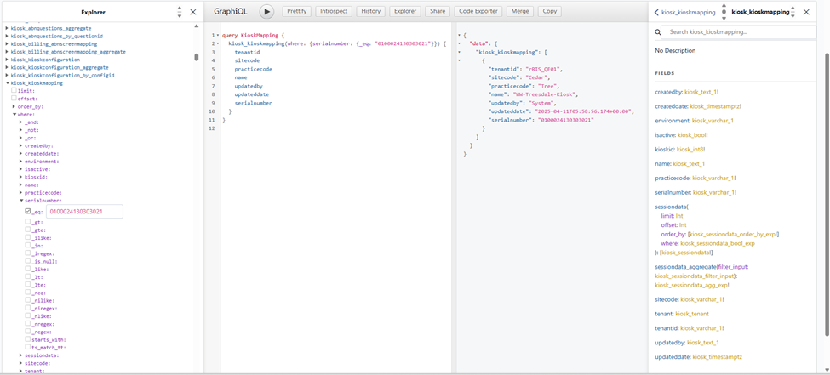Click the docs header up/down arrows

(x=793, y=12)
